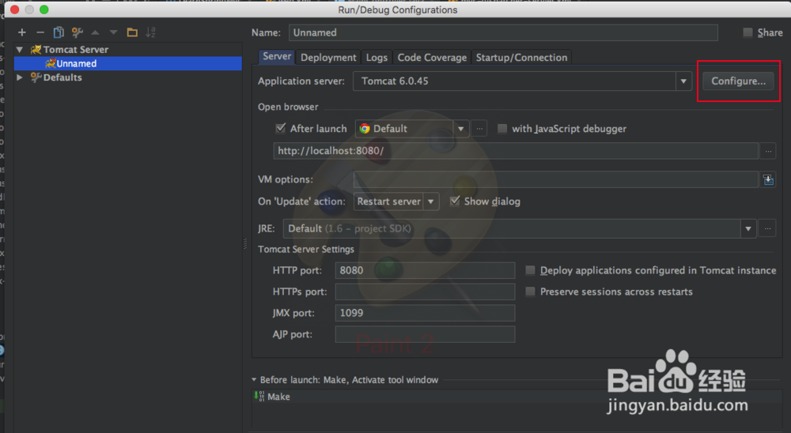The height and width of the screenshot is (433, 791).
Task: Click the red window close button
Action: pos(14,9)
